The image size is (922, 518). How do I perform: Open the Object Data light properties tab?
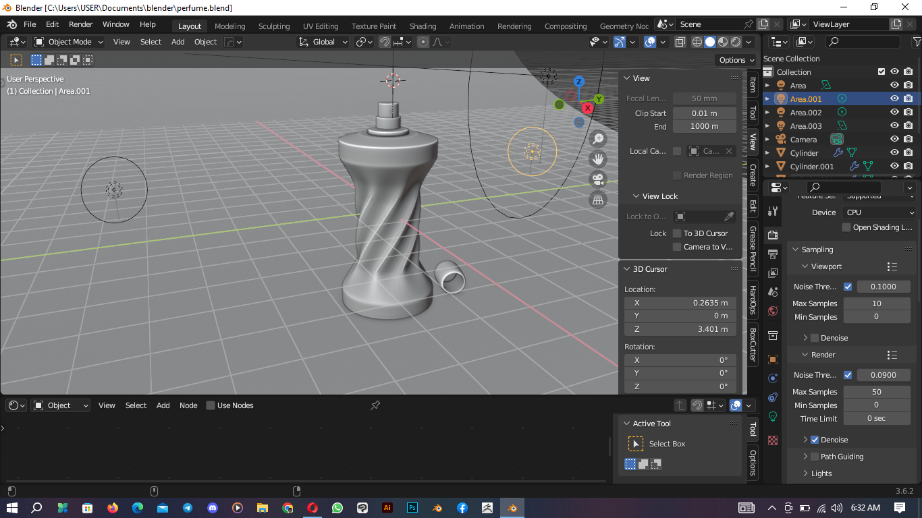click(x=774, y=416)
